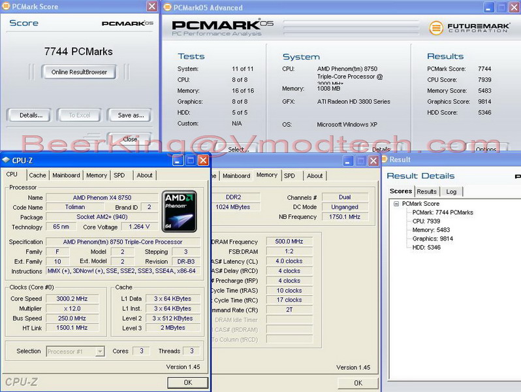Click Multiplier value x 12.0
The width and height of the screenshot is (521, 392).
point(72,308)
